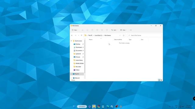Open the New item dropdown button
Image resolution: width=195 pixels, height=109 pixels.
click(75, 30)
